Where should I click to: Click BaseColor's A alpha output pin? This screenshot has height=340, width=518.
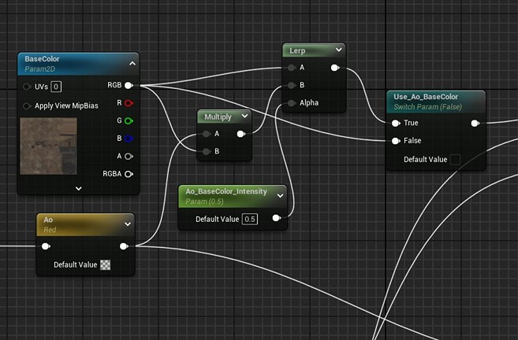(129, 157)
